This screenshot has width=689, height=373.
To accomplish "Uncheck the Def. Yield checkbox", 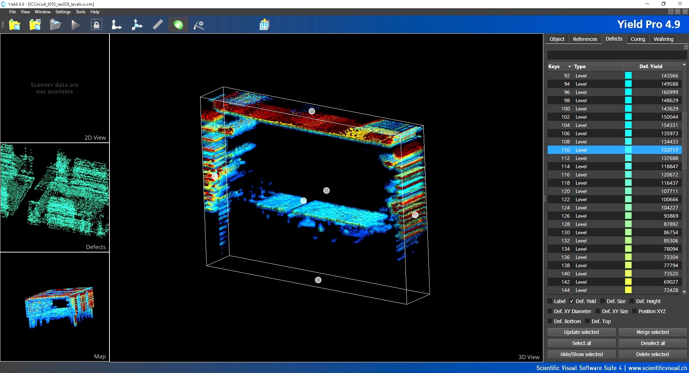I will (x=572, y=301).
